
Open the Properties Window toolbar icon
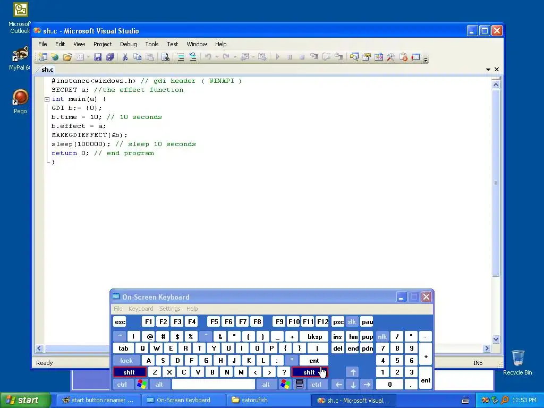(x=367, y=57)
